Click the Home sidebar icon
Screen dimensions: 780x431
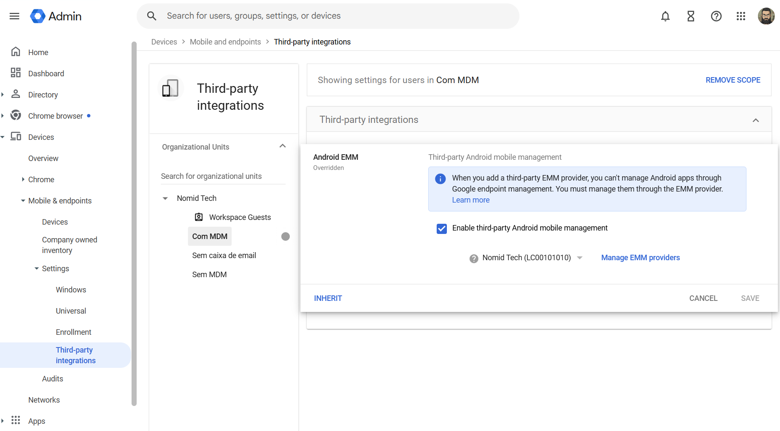(16, 52)
